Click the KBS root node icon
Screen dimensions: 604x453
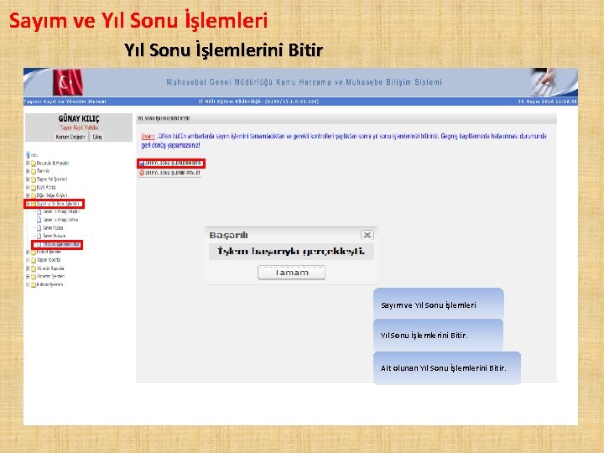pos(28,155)
